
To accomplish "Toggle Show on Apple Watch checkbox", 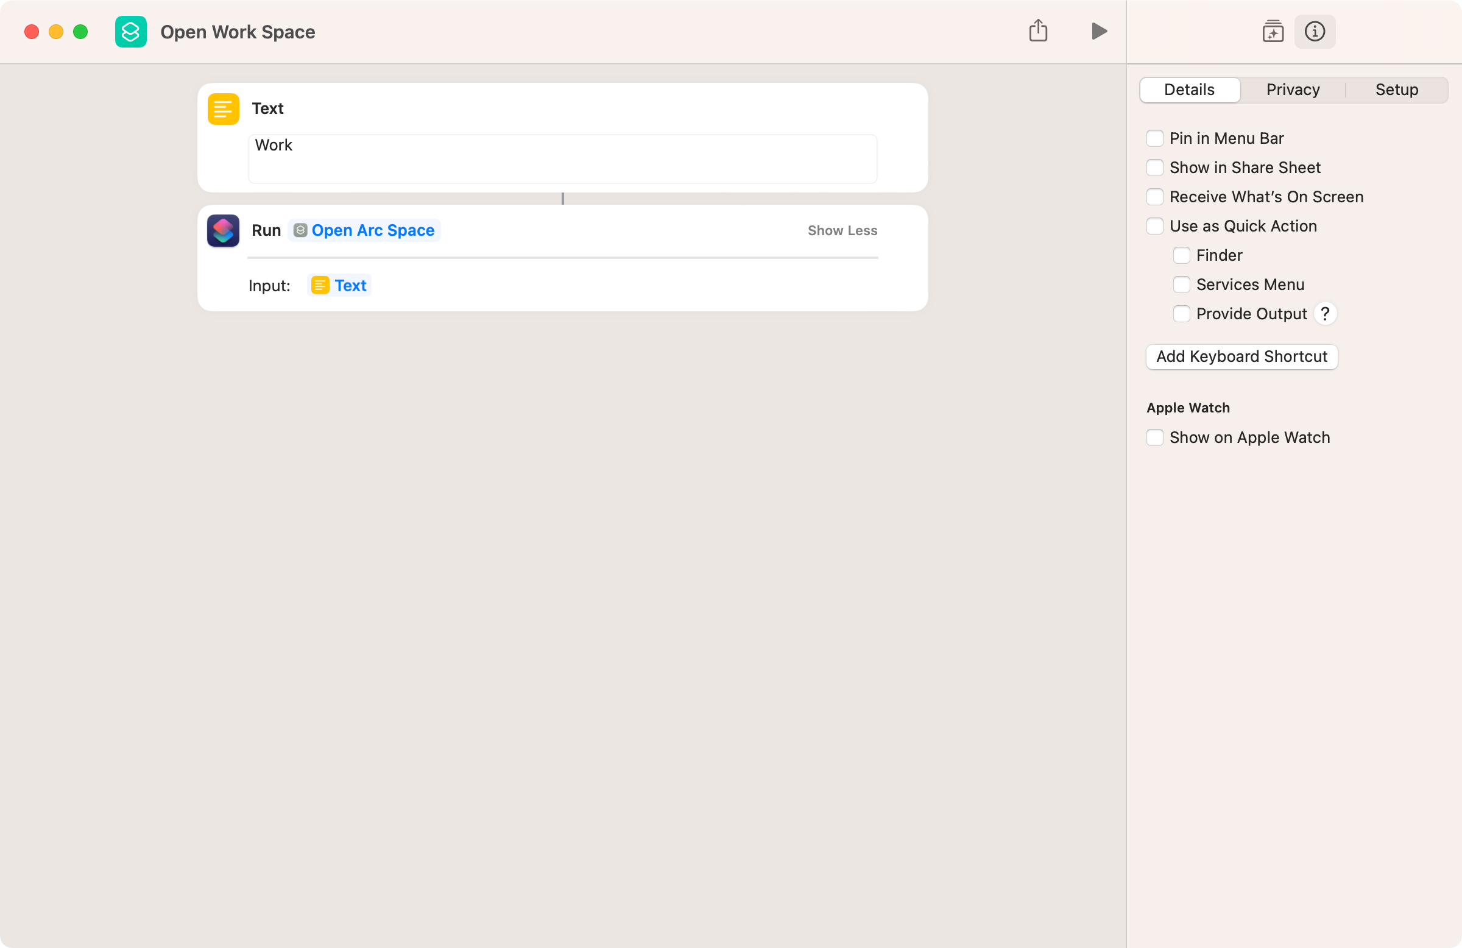I will (1155, 437).
